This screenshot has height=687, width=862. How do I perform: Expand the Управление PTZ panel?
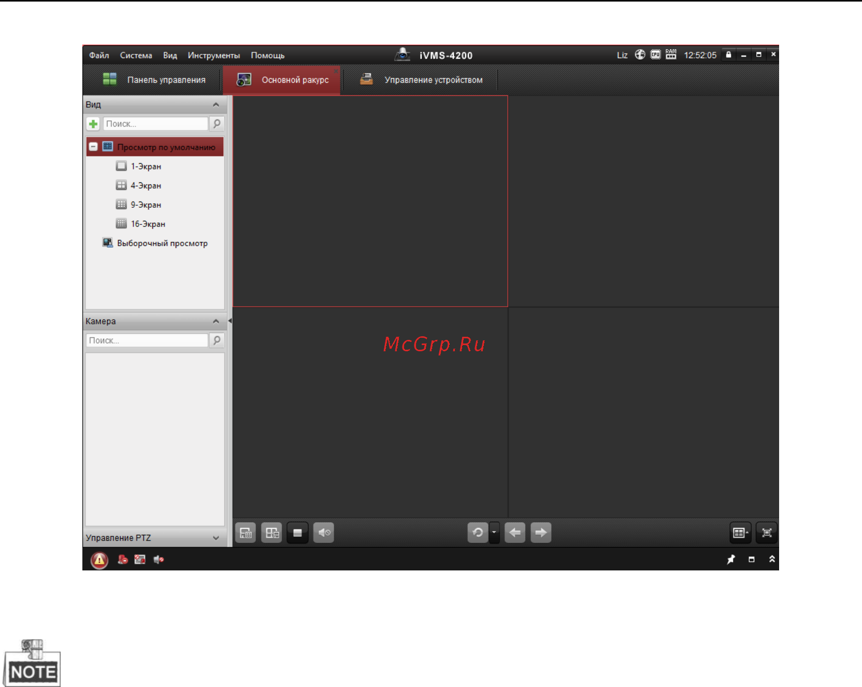point(216,538)
